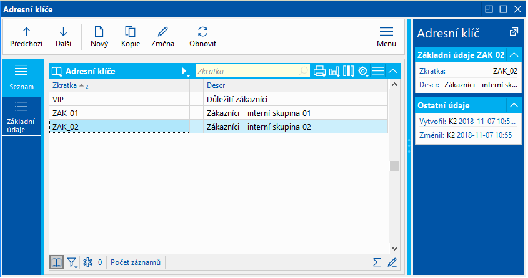Open the filter funnel dropdown
The image size is (528, 278).
pos(72,262)
